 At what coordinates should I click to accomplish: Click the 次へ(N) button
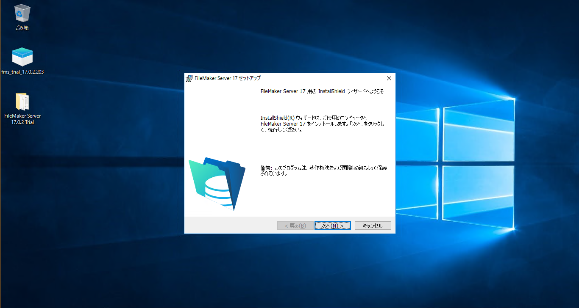coord(332,225)
